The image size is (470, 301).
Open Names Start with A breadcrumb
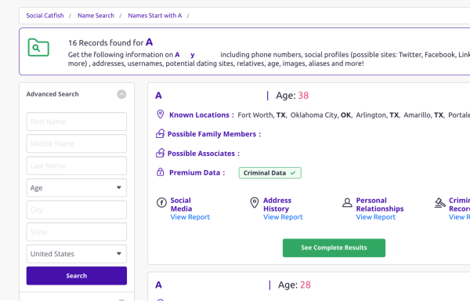click(x=154, y=16)
